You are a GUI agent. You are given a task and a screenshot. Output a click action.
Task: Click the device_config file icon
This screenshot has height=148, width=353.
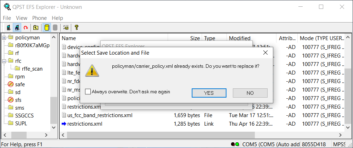(64, 47)
